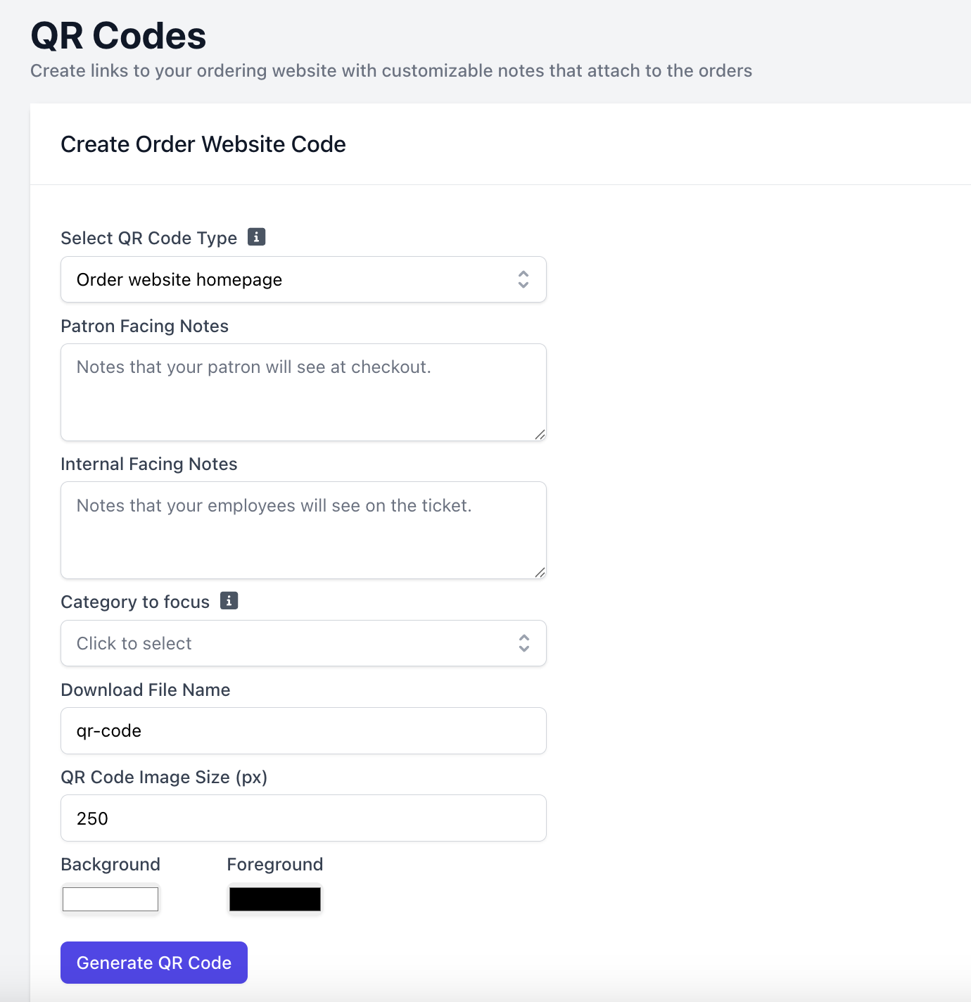Open the white Background color picker
Screen dimensions: 971x1002
[110, 899]
